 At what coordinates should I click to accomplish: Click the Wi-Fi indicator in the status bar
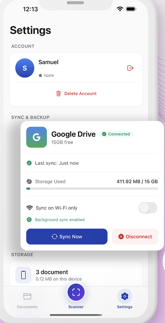[120, 9]
